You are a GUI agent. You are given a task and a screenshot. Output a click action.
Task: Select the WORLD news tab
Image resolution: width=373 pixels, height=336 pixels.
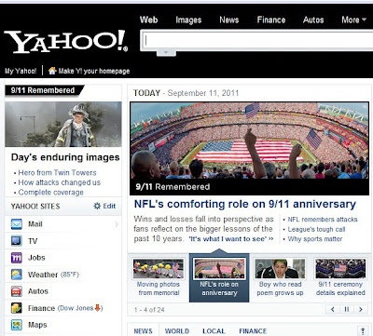(177, 331)
